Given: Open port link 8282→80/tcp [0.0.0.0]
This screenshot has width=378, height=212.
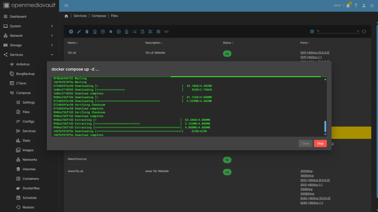Looking at the screenshot, I should (315, 198).
